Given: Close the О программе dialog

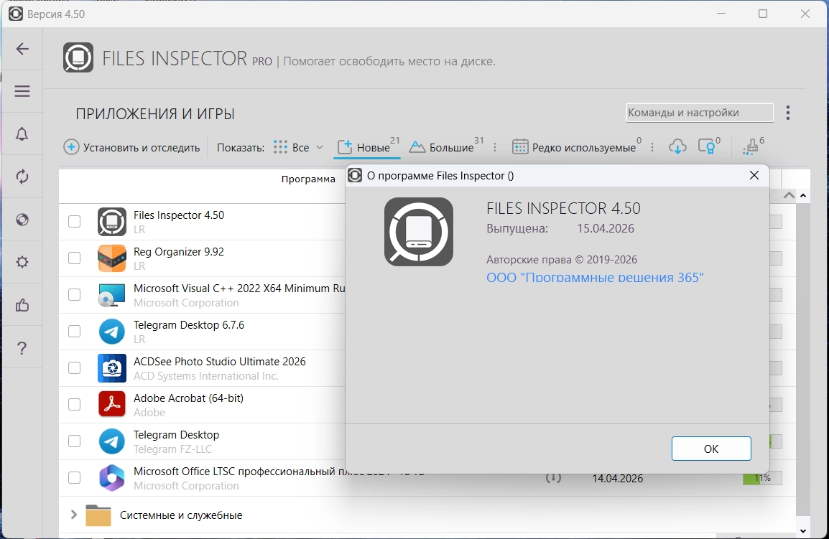Looking at the screenshot, I should click(x=754, y=175).
